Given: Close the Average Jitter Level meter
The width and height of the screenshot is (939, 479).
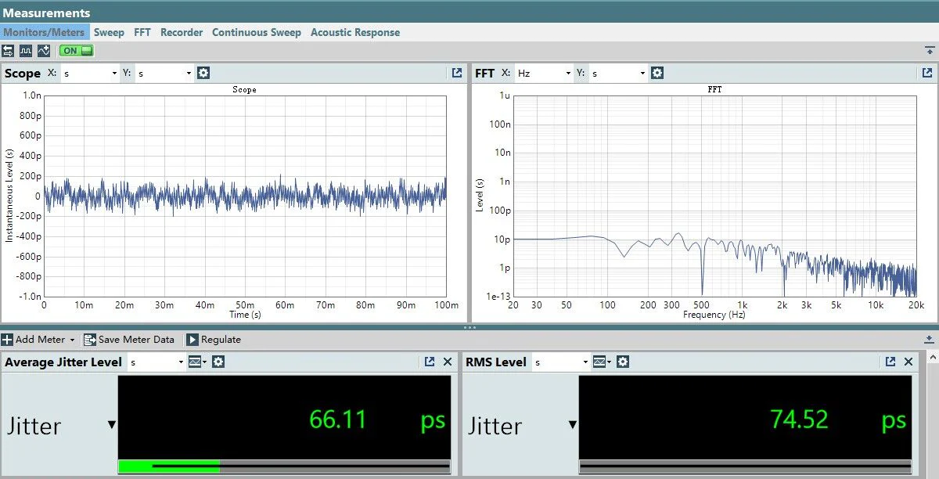Looking at the screenshot, I should point(448,362).
